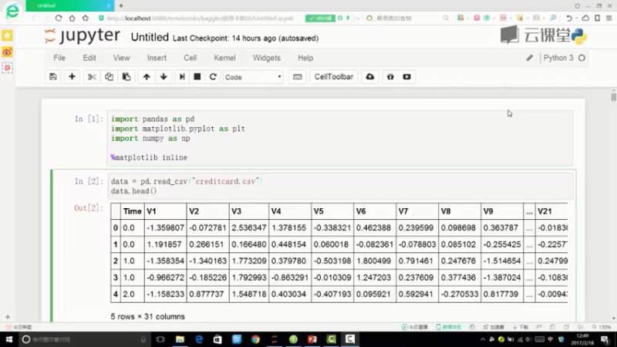The image size is (617, 347).
Task: Click browser cloud sync icon
Action: tap(585, 18)
